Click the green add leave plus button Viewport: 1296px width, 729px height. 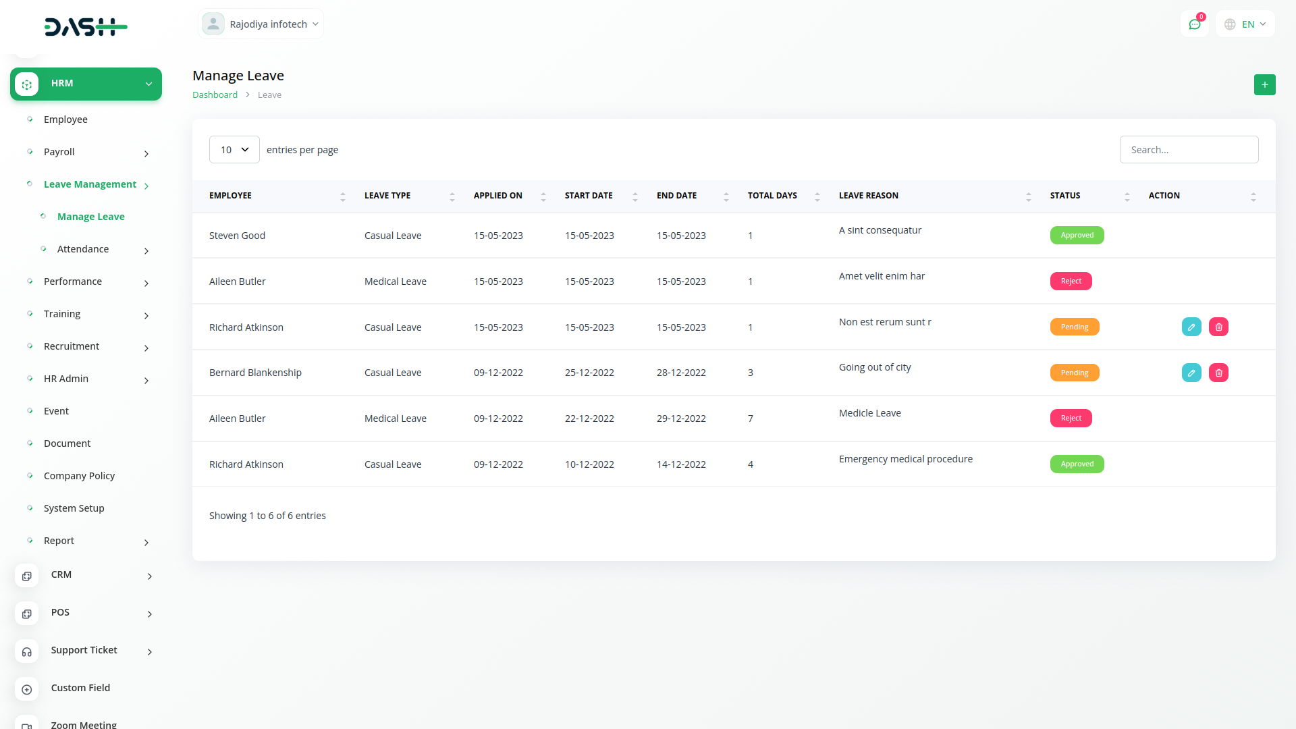click(1264, 85)
